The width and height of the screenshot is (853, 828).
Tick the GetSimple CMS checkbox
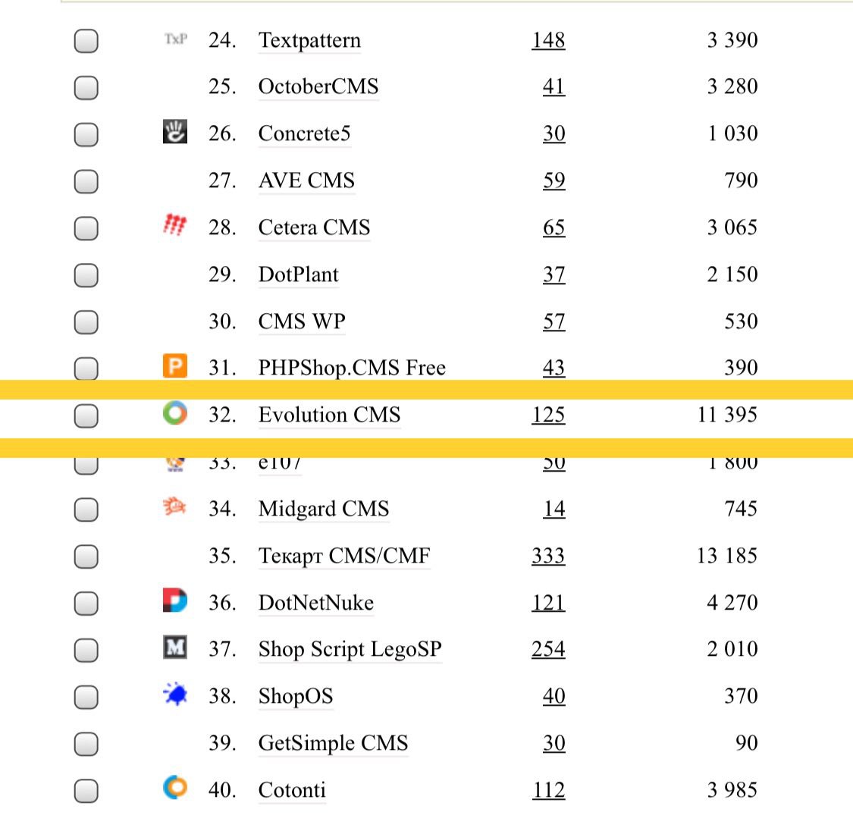click(86, 745)
